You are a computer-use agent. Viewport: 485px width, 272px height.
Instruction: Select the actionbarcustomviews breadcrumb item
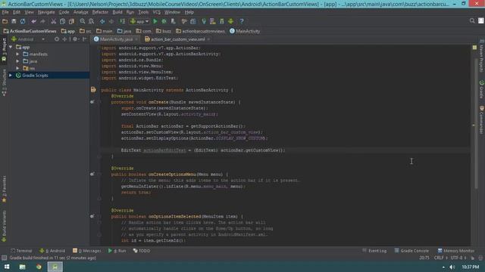point(200,31)
